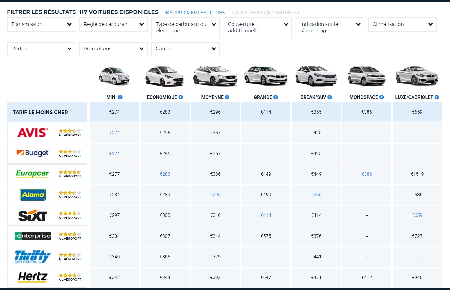The height and width of the screenshot is (290, 450).
Task: Click cheapest Luxe/Cabriolet rate €659 in top row
Action: point(417,112)
